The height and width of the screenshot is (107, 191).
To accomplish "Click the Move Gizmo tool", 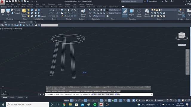I will pos(139,12).
